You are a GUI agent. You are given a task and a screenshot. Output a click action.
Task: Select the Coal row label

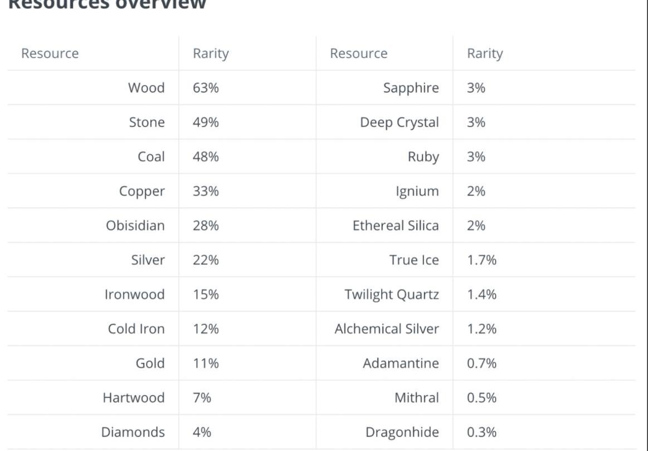151,157
